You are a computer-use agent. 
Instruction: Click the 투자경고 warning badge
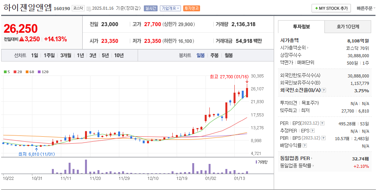[191, 8]
